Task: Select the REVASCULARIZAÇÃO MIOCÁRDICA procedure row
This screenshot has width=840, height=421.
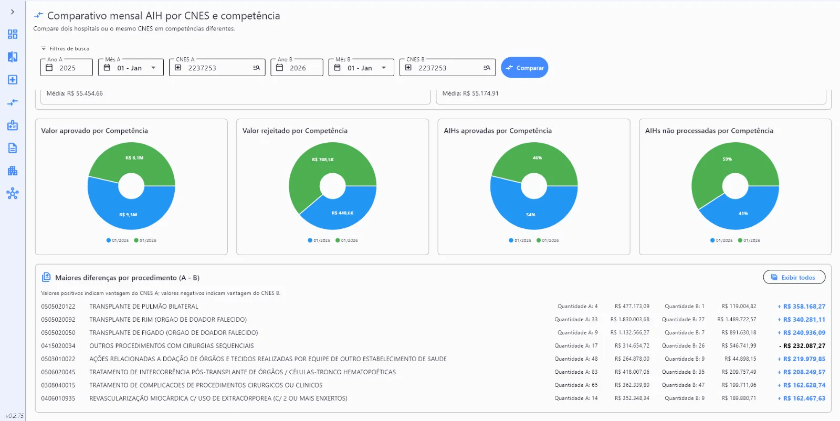Action: [x=433, y=398]
